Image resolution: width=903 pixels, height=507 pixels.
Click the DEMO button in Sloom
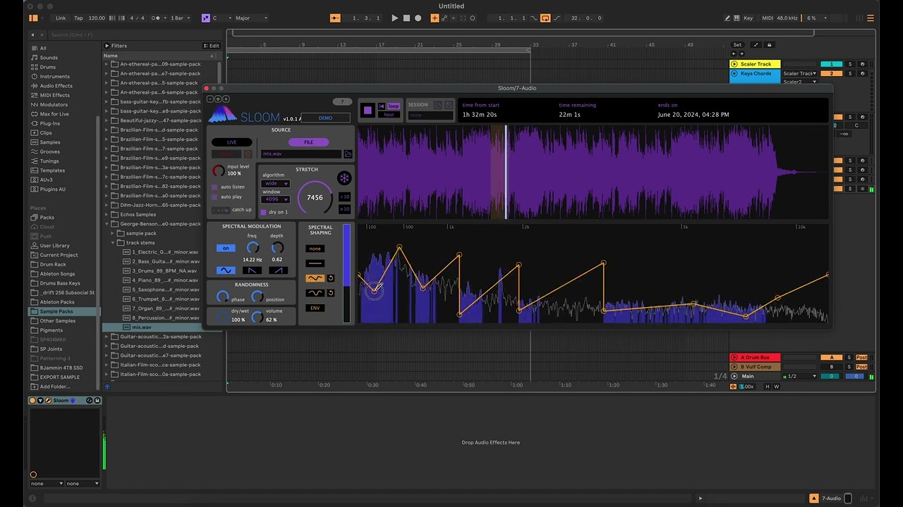click(325, 118)
